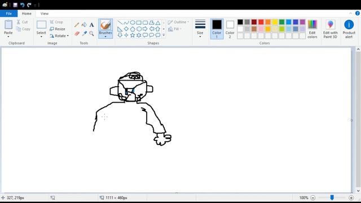Select the Pencil tool
Viewport: 361px width, 203px height.
pyautogui.click(x=77, y=25)
